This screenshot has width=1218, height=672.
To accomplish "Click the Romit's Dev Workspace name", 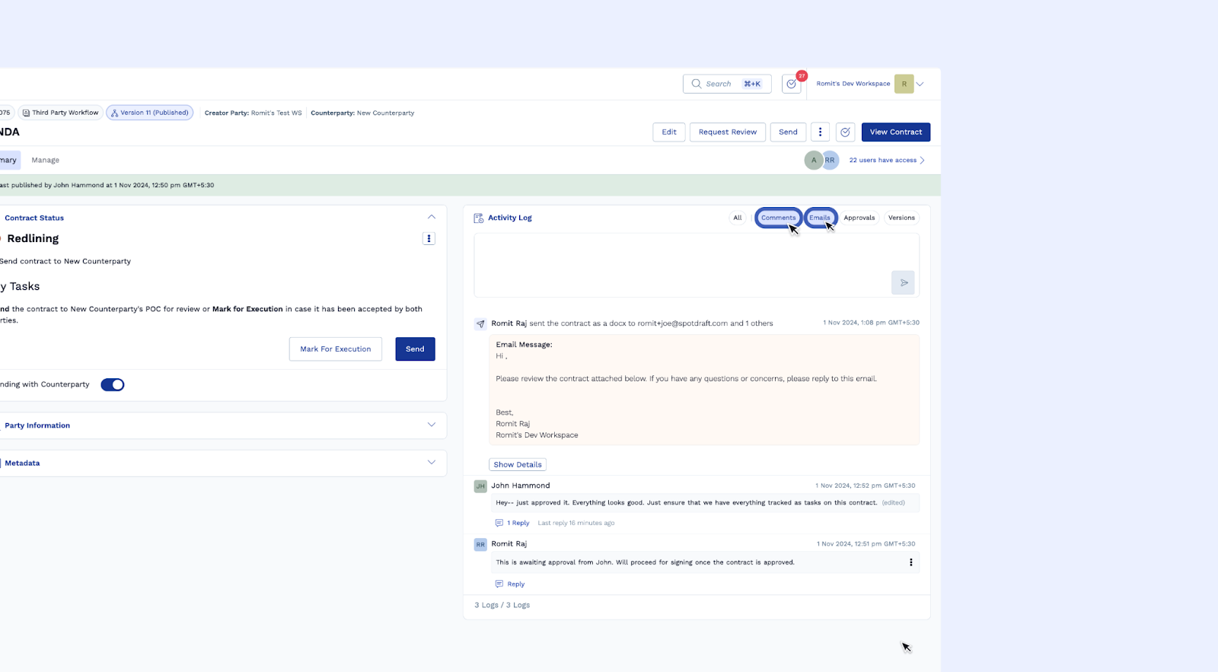I will (x=853, y=84).
